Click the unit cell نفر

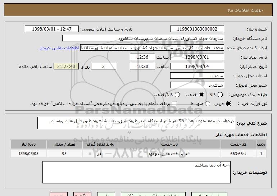coord(100,154)
